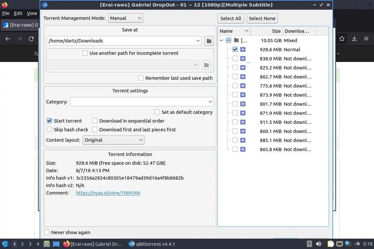The width and height of the screenshot is (374, 249).
Task: Click qBittorrent logo in dialog title bar
Action: click(45, 5)
